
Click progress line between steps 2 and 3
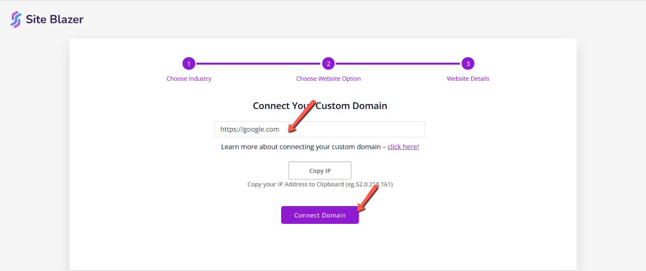pyautogui.click(x=398, y=64)
